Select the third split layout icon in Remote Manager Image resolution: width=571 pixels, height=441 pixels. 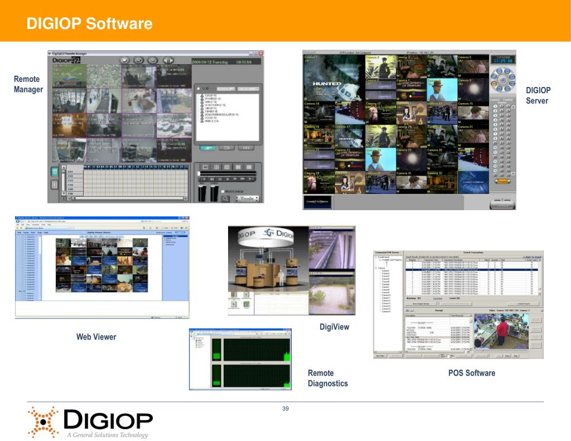click(227, 167)
